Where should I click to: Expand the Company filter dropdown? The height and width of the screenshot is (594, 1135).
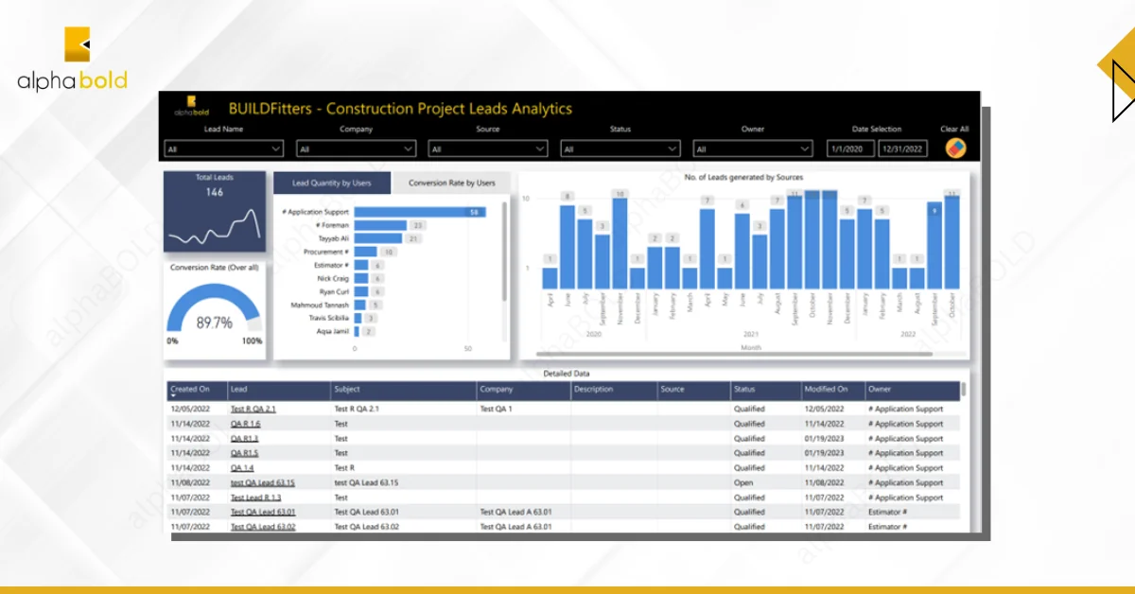click(357, 148)
